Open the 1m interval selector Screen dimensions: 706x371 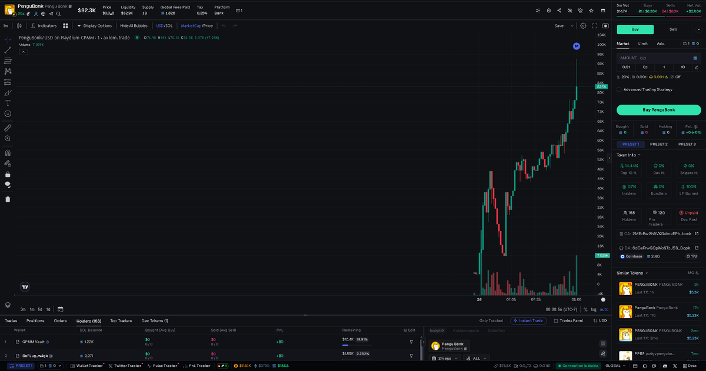point(5,26)
